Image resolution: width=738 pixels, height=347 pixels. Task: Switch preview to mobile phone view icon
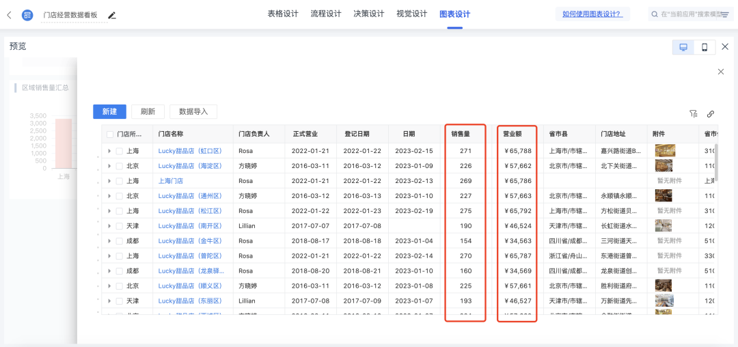(x=705, y=47)
